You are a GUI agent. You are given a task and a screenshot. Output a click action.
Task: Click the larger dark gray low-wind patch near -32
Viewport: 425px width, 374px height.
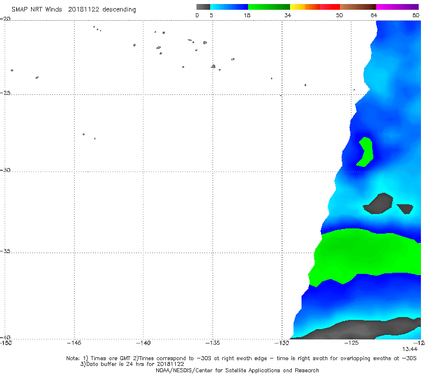pyautogui.click(x=379, y=204)
